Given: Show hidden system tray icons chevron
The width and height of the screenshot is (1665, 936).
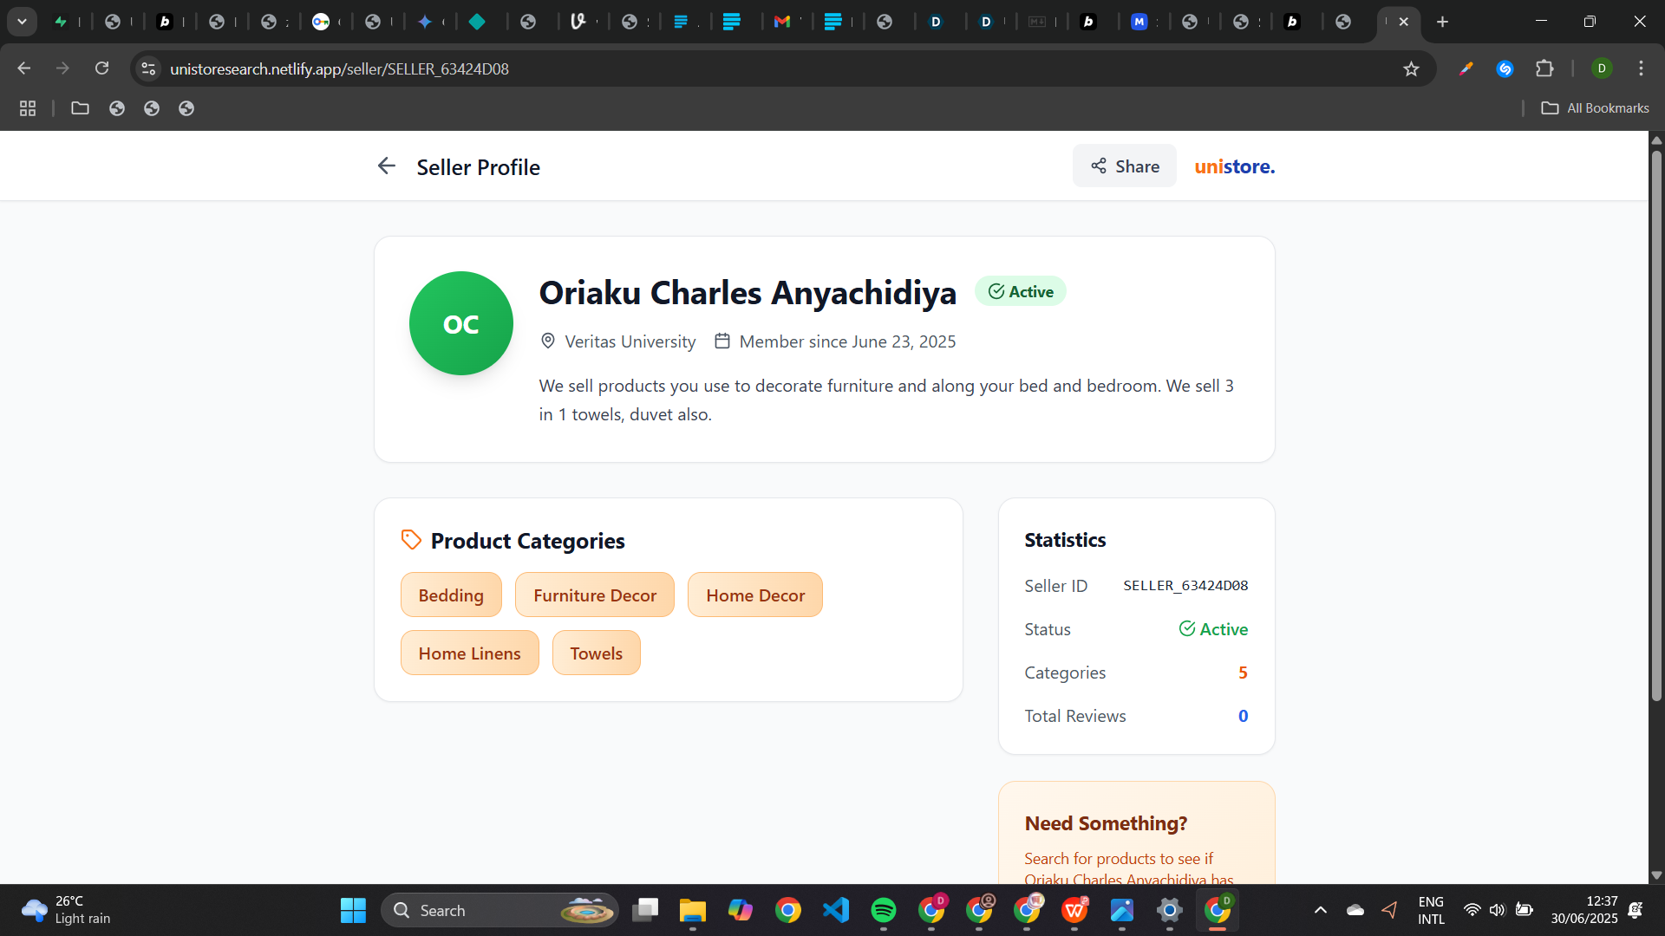Looking at the screenshot, I should (x=1320, y=910).
